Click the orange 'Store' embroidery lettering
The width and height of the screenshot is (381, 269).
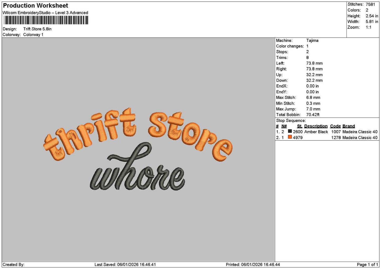pos(190,136)
